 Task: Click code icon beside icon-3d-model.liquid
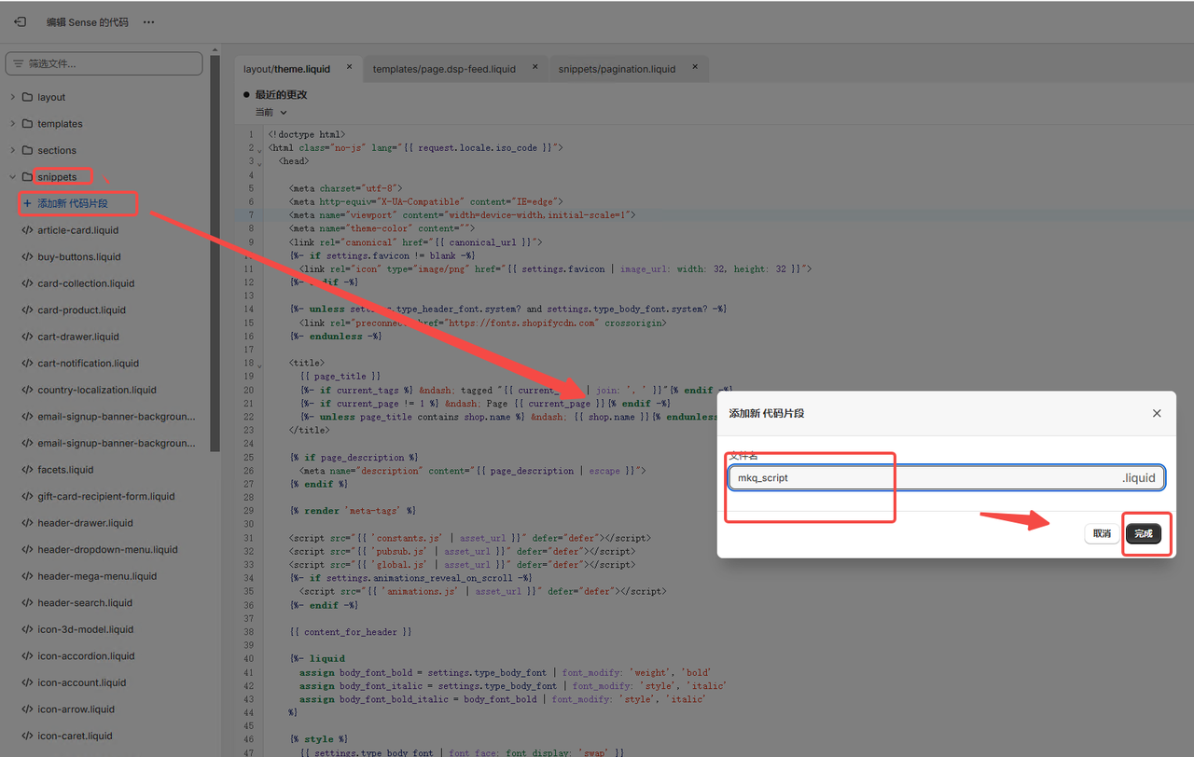click(x=27, y=629)
